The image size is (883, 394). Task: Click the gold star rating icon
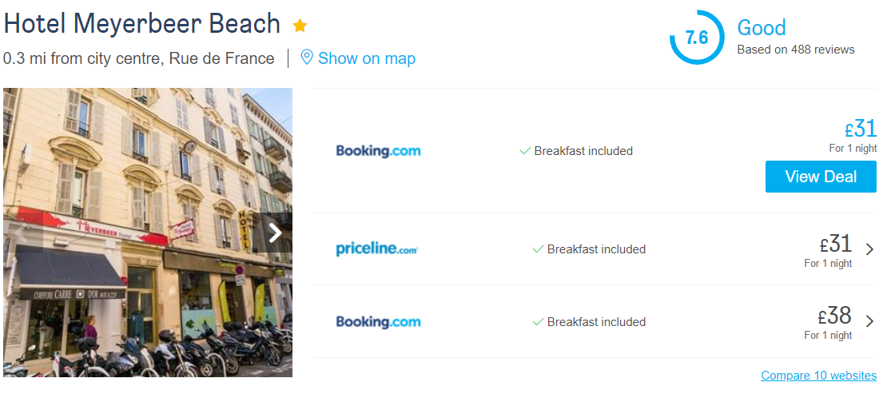point(300,26)
